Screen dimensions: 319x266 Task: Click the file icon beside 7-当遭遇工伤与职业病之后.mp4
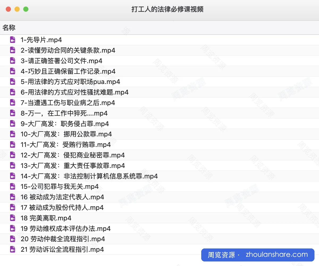click(x=12, y=103)
